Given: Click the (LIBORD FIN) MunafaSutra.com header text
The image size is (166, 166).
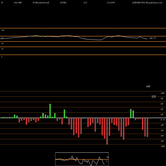Looking at the screenshot, I should [147, 3].
